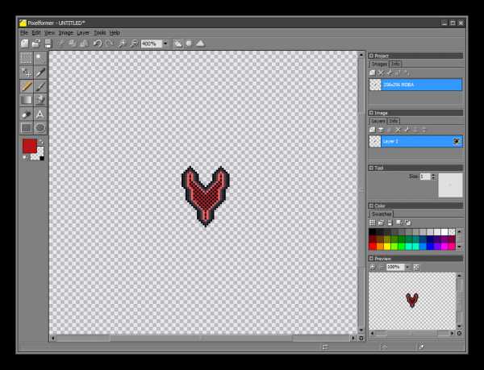Click the Undo toolbar icon
The image size is (484, 370).
[x=98, y=44]
